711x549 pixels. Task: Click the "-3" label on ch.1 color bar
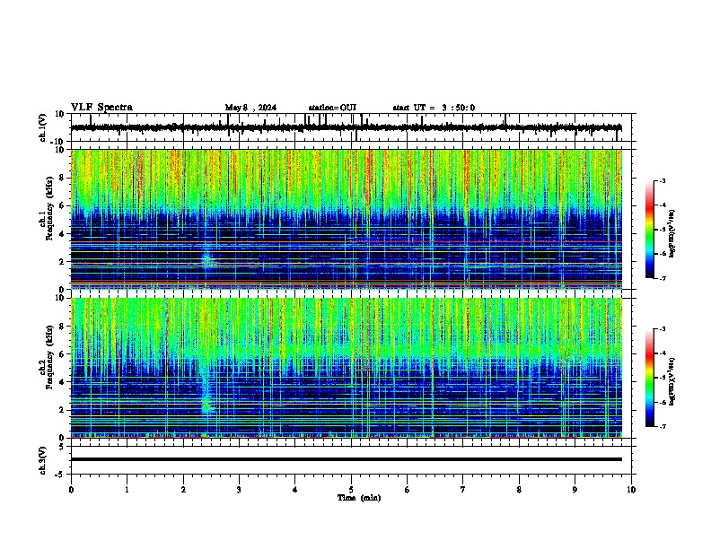tap(662, 180)
